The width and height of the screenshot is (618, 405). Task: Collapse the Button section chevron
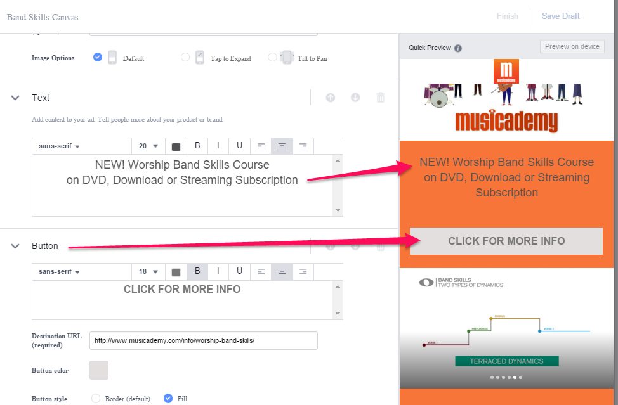coord(15,246)
